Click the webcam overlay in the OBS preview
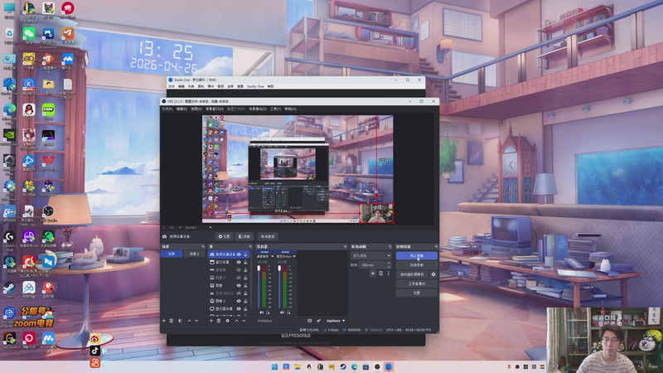Screen dimensions: 663x373 tap(376, 213)
